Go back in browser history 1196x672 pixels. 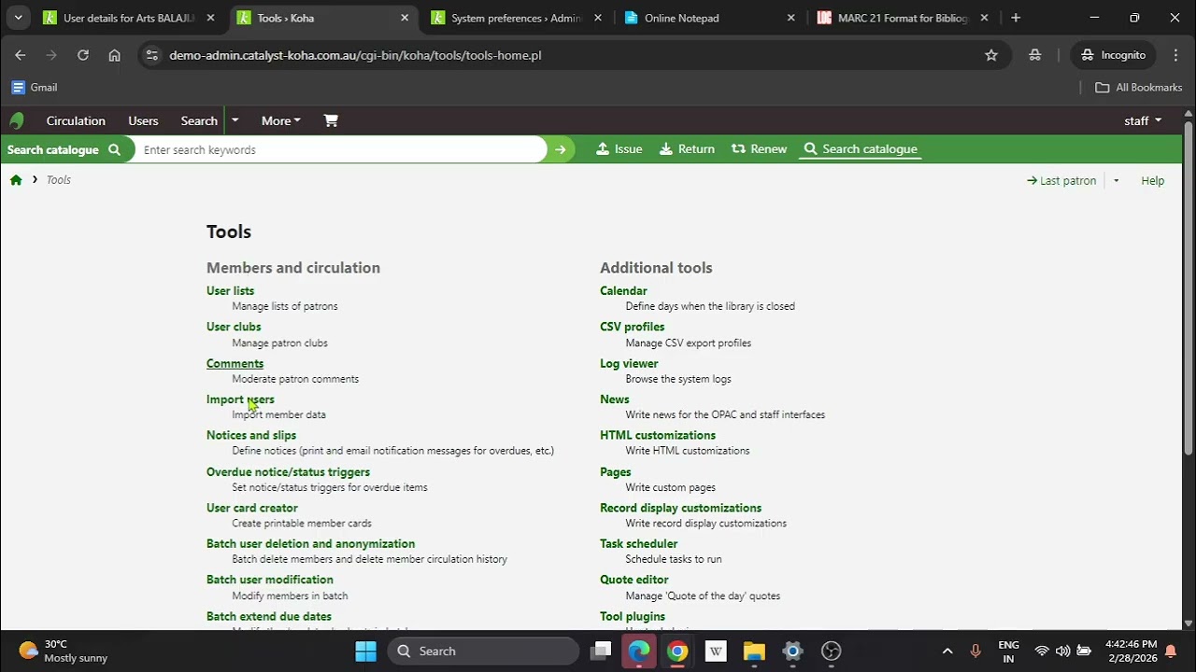(x=21, y=55)
